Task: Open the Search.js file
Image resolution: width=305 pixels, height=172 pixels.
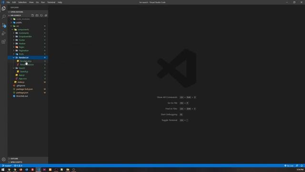Action: tap(28, 72)
